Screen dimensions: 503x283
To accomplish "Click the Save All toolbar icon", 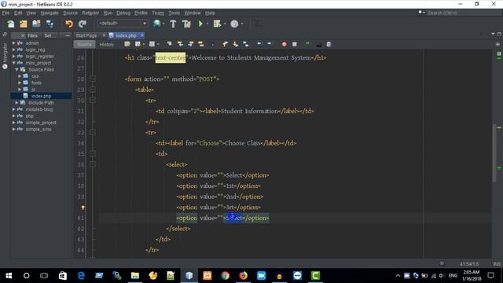I will (50, 24).
